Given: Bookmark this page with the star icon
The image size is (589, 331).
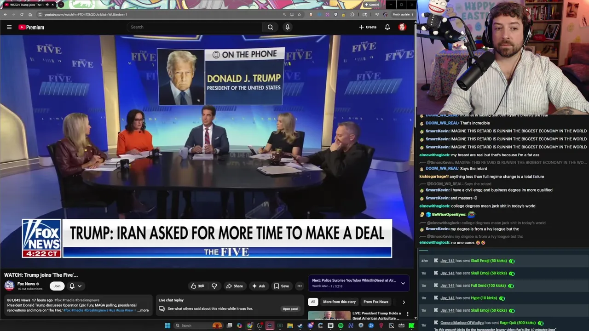Looking at the screenshot, I should 299,14.
